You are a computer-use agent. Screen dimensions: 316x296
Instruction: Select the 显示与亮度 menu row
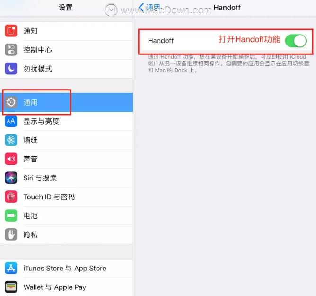pyautogui.click(x=67, y=121)
